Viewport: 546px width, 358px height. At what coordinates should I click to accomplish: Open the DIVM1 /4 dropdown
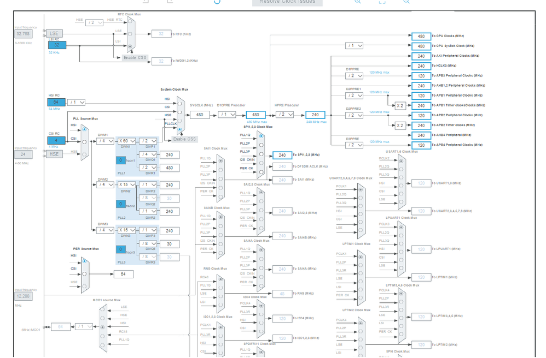point(105,141)
